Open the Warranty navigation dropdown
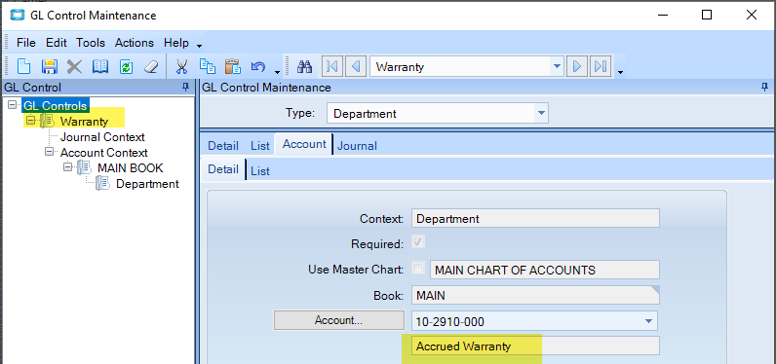The image size is (776, 364). pyautogui.click(x=558, y=66)
